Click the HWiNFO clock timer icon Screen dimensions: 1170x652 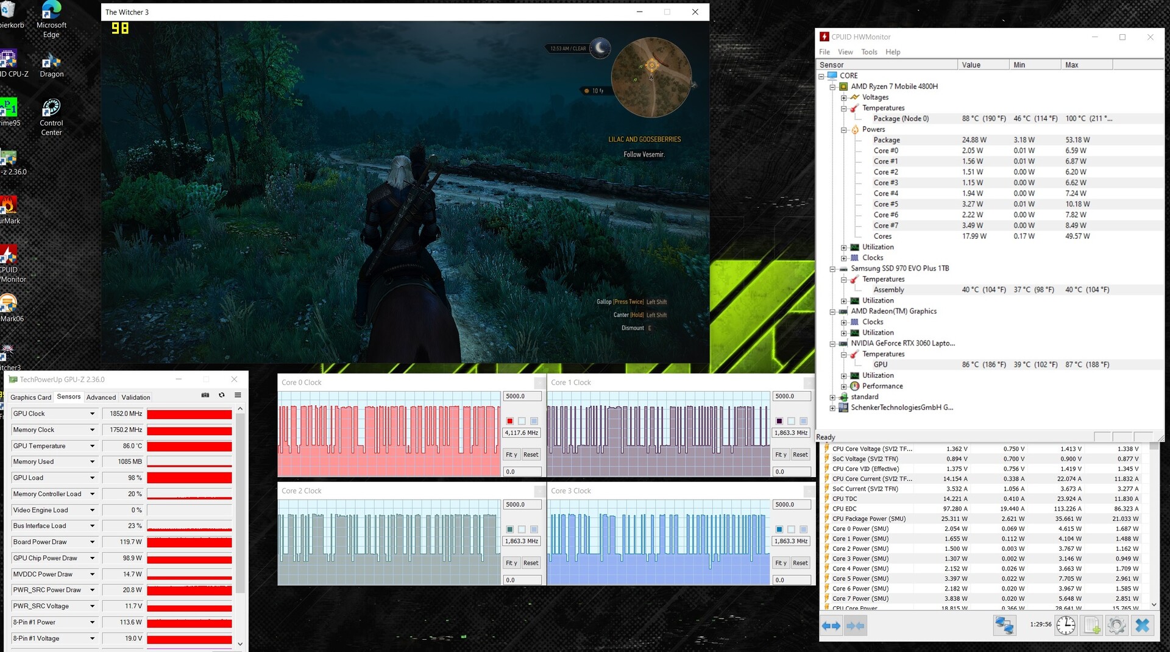(x=1066, y=626)
